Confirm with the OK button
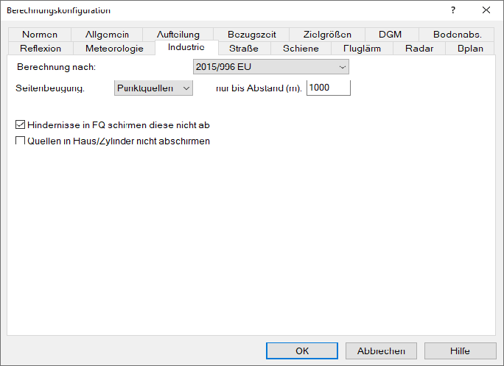Screen dimensions: 504x366 coord(302,351)
